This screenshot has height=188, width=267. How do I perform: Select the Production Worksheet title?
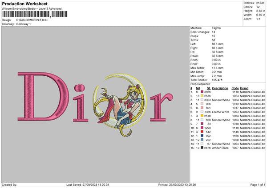click(25, 4)
